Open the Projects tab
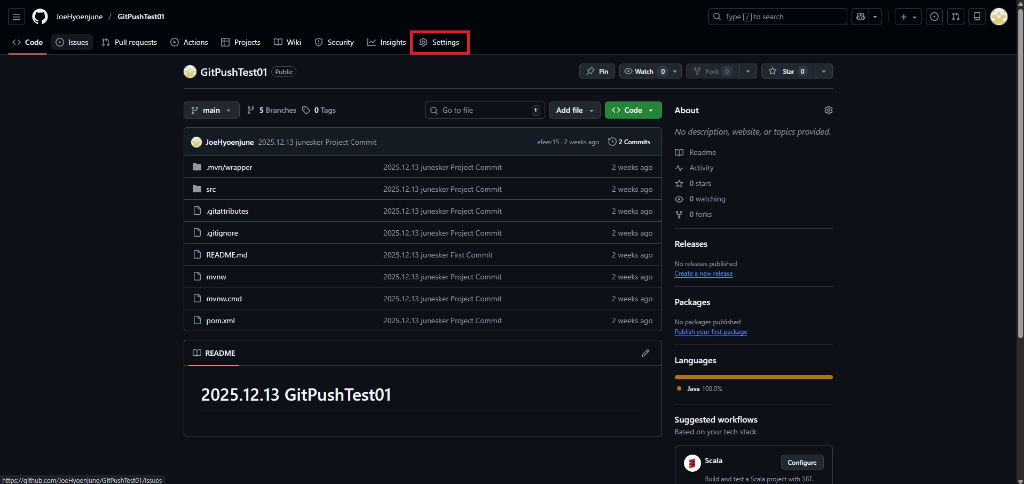Image resolution: width=1024 pixels, height=484 pixels. pos(241,42)
